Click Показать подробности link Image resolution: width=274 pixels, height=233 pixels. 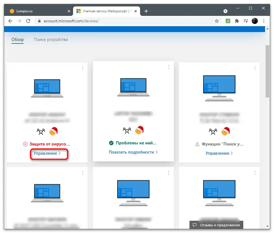(133, 152)
